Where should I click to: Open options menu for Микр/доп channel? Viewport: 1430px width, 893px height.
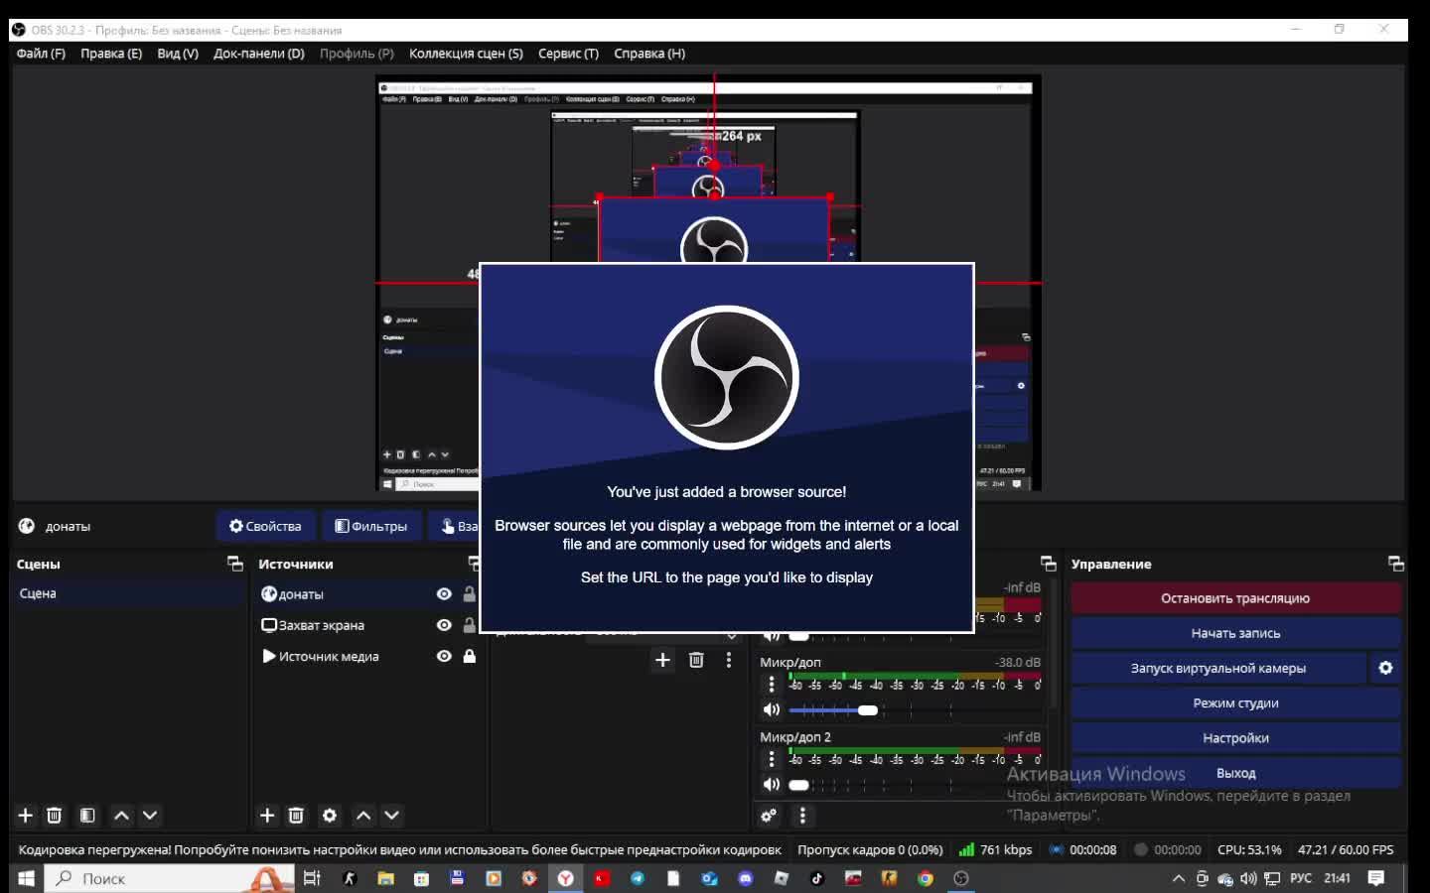[x=772, y=684]
